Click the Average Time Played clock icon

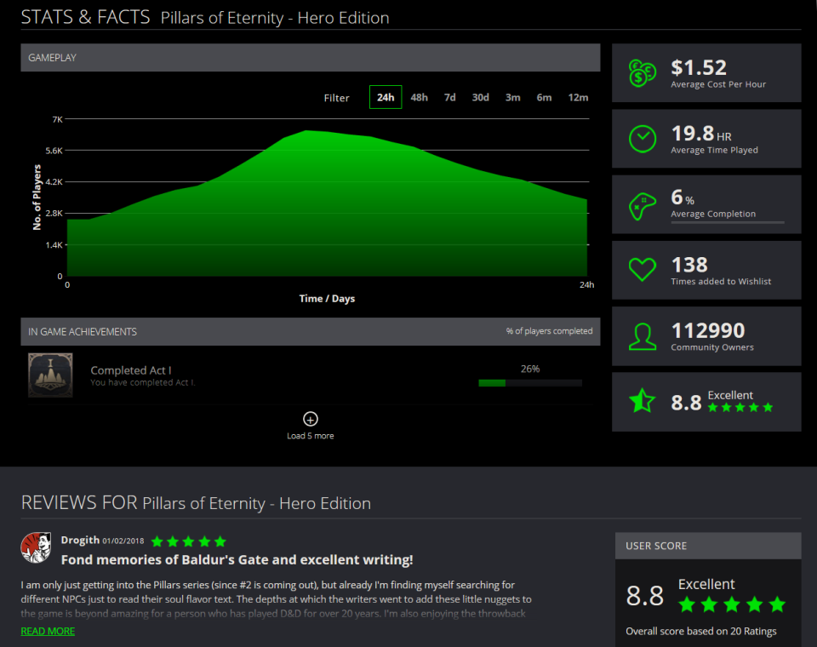pos(642,139)
